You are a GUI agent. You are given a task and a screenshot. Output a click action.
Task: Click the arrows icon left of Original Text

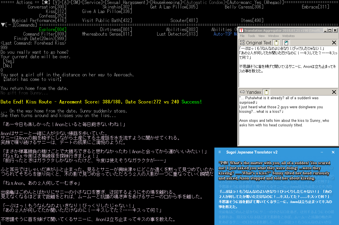(242, 43)
